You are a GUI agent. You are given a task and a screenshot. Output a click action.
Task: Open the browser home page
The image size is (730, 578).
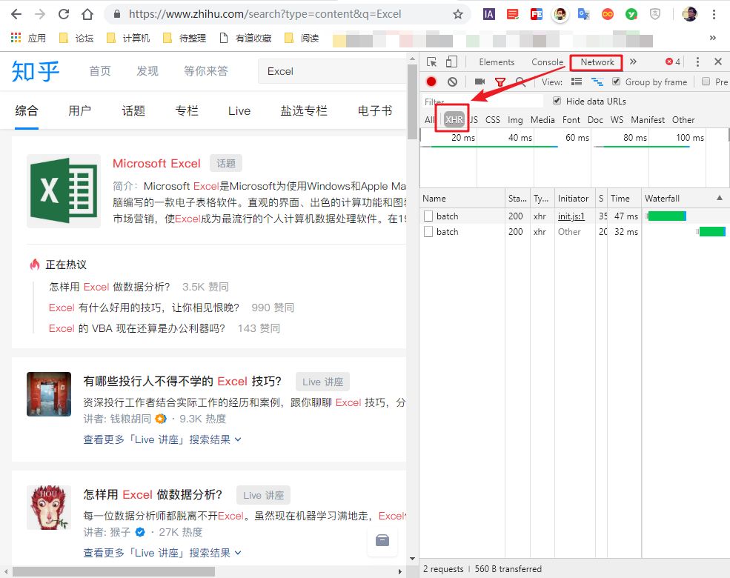(x=87, y=14)
